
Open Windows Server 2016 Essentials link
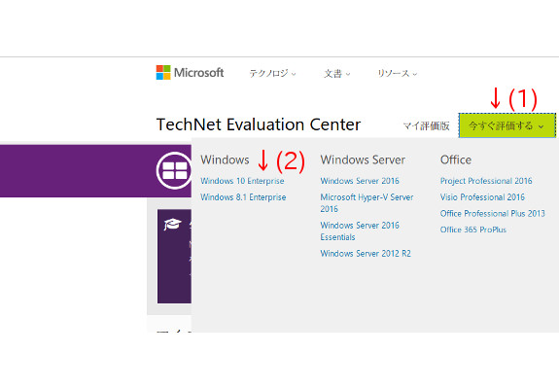[360, 231]
